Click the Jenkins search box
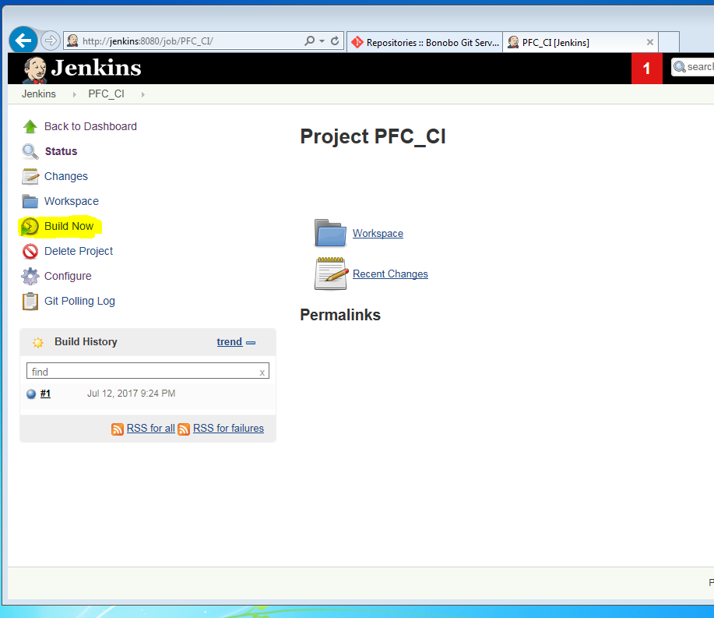The width and height of the screenshot is (714, 618). [x=693, y=67]
